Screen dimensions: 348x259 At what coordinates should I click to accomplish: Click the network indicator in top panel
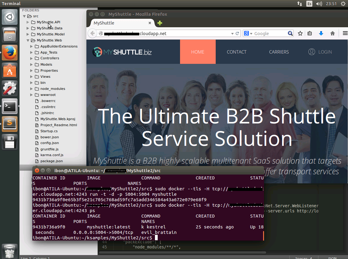point(300,4)
